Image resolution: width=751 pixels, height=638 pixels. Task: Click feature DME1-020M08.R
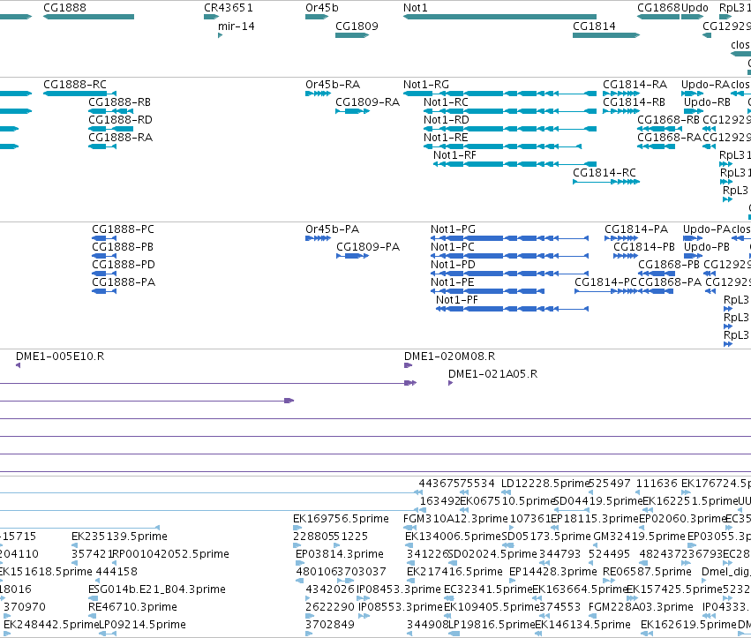(x=408, y=365)
